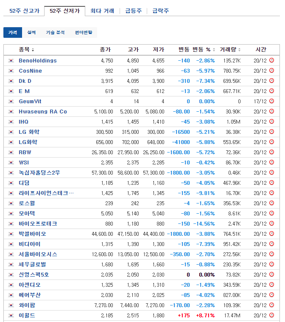Click the clock icon in IHQ row
Viewport: 285px width, 322px height.
(272, 121)
